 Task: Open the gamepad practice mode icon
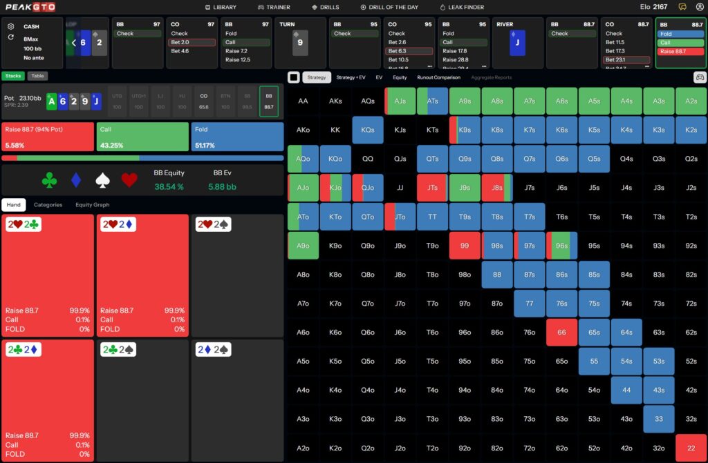pyautogui.click(x=699, y=77)
